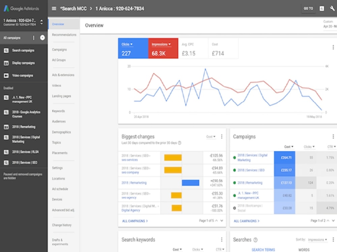Image resolution: width=337 pixels, height=252 pixels.
Task: Switch to SEARCH TERMS tab
Action: click(263, 250)
